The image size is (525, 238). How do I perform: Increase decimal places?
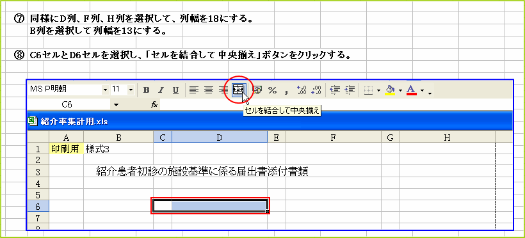tap(302, 90)
